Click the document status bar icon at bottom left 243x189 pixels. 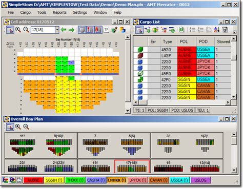point(19,180)
